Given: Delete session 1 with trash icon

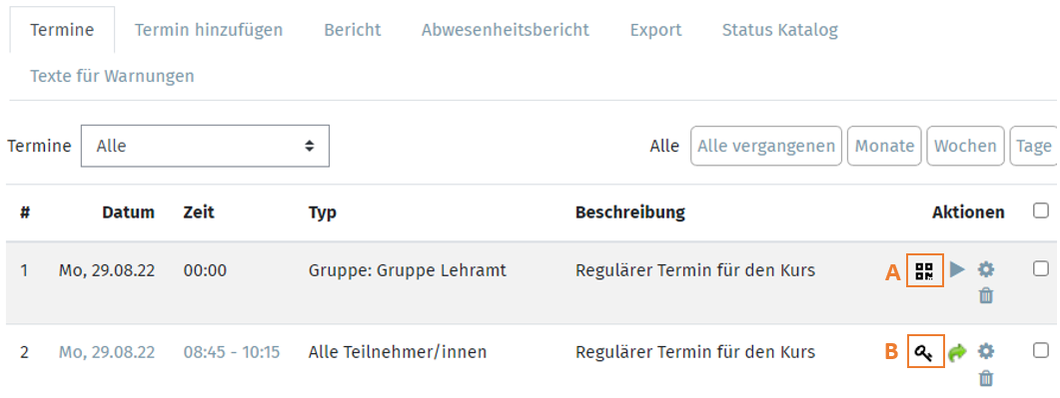Looking at the screenshot, I should [986, 295].
